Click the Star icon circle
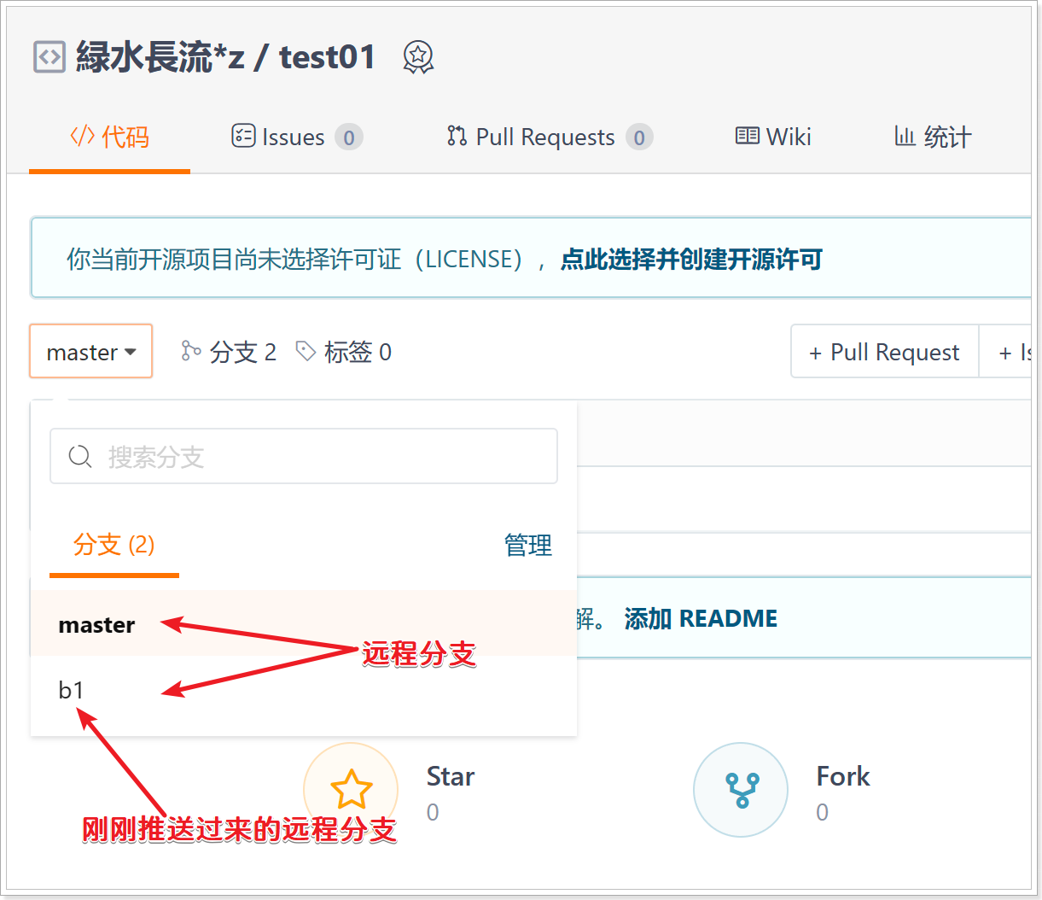 [351, 789]
